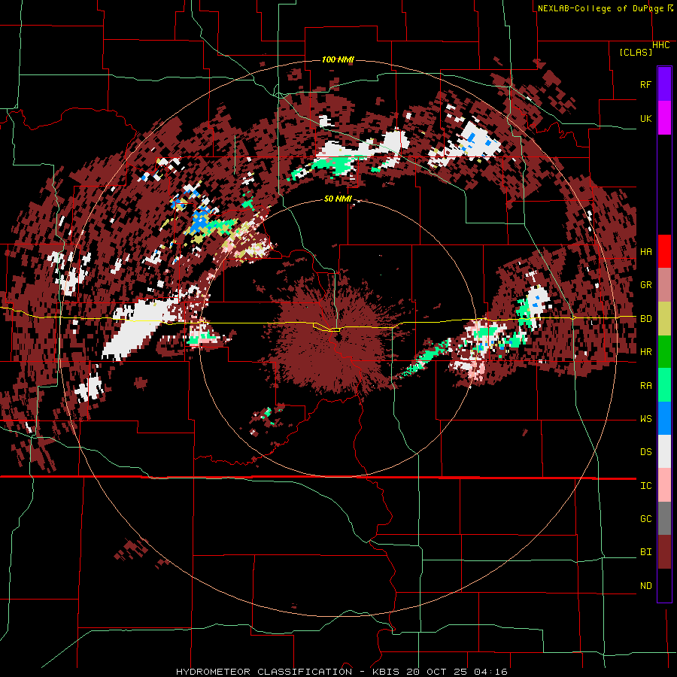This screenshot has width=677, height=677.
Task: Select the DS white legend swatch
Action: [x=664, y=451]
